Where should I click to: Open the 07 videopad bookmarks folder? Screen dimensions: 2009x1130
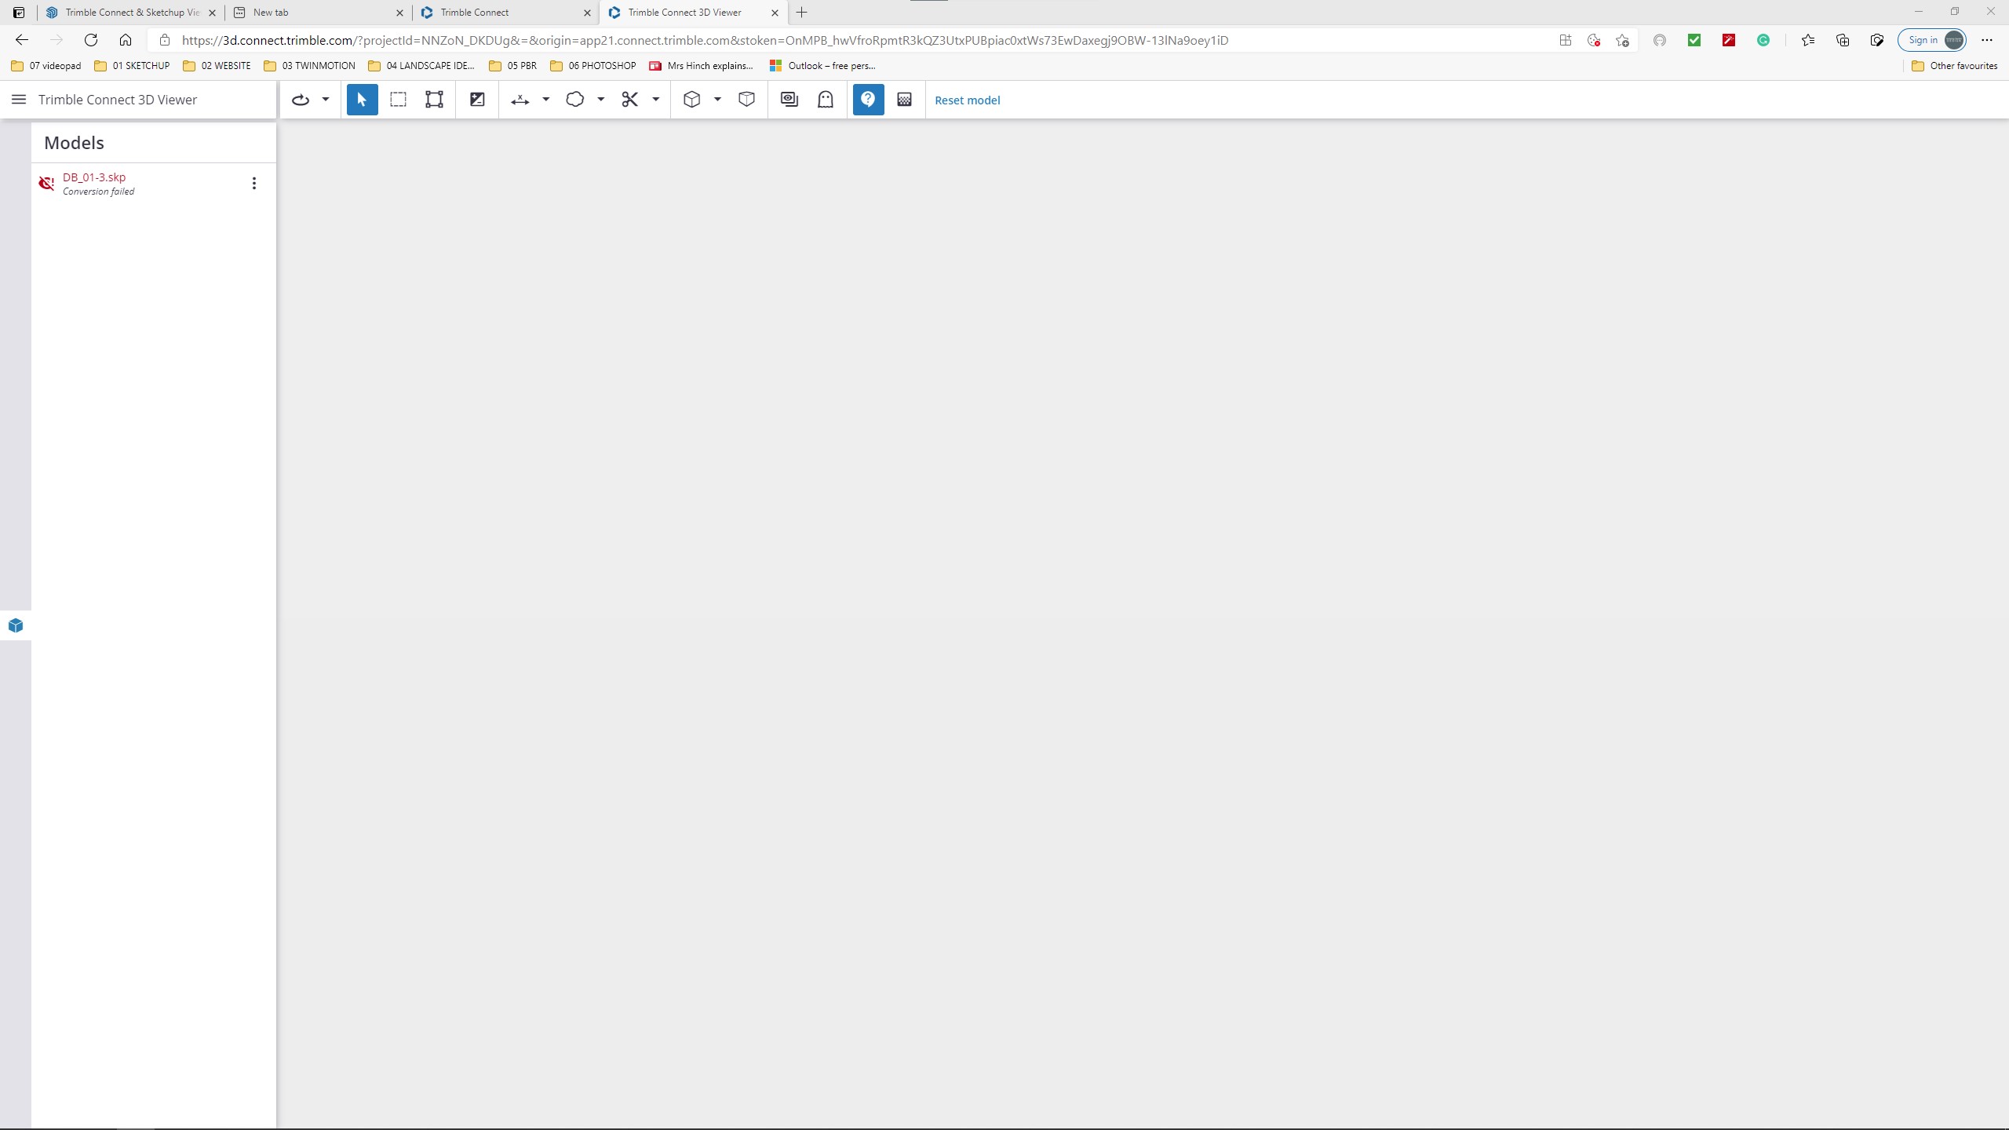[x=46, y=66]
